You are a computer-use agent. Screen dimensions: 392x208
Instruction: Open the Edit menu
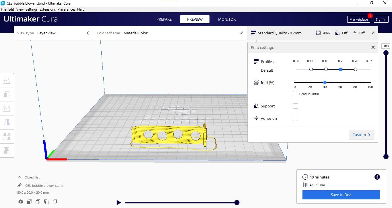(x=11, y=9)
